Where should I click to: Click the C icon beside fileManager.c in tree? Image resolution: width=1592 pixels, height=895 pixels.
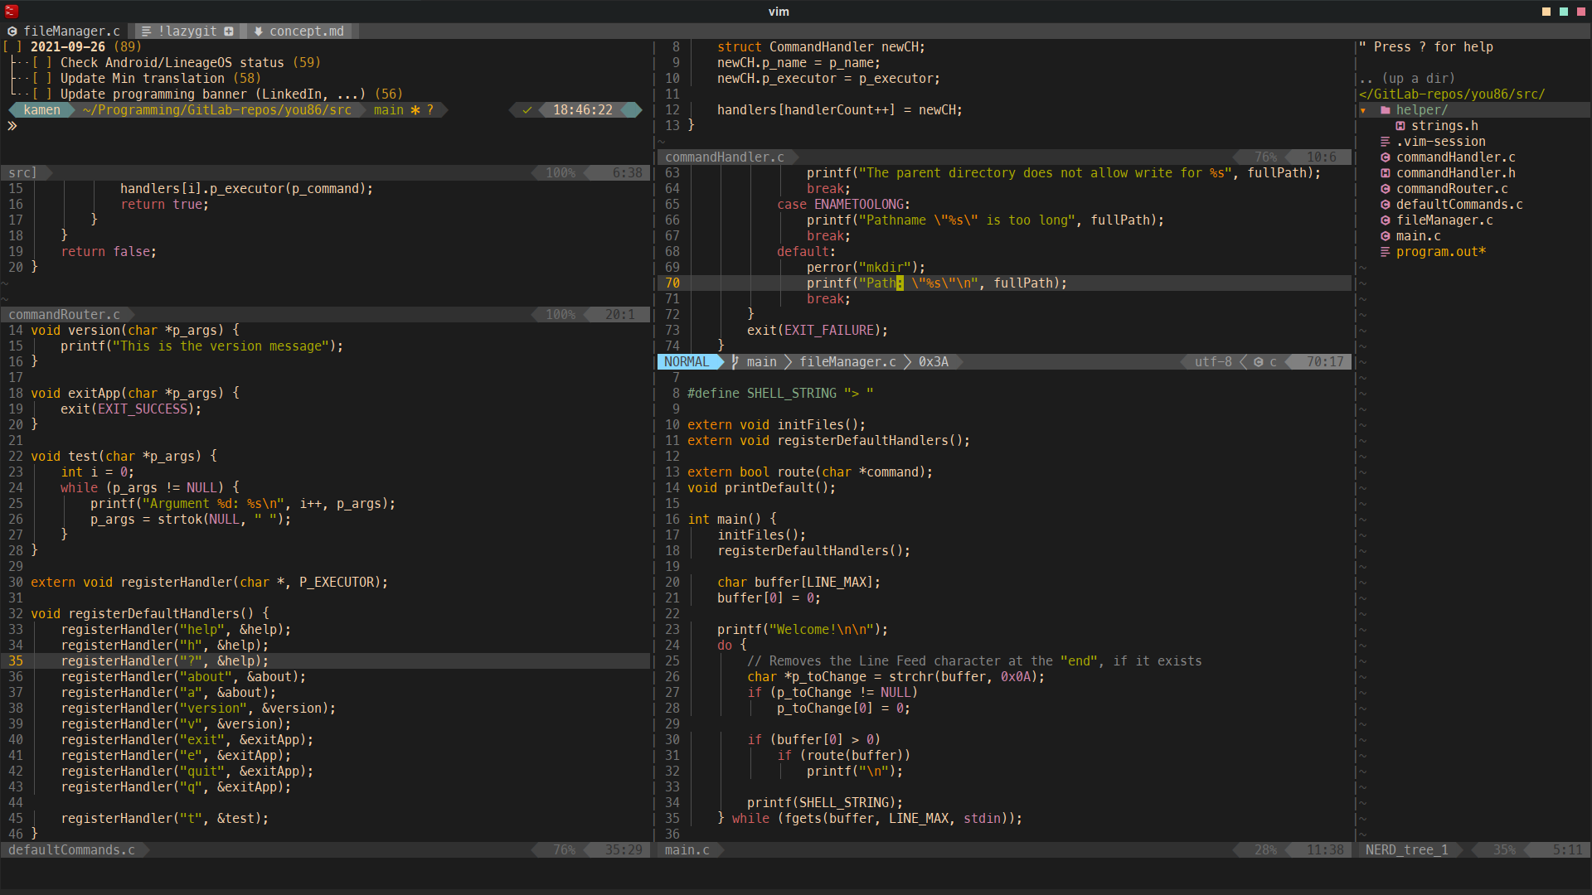coord(1385,220)
